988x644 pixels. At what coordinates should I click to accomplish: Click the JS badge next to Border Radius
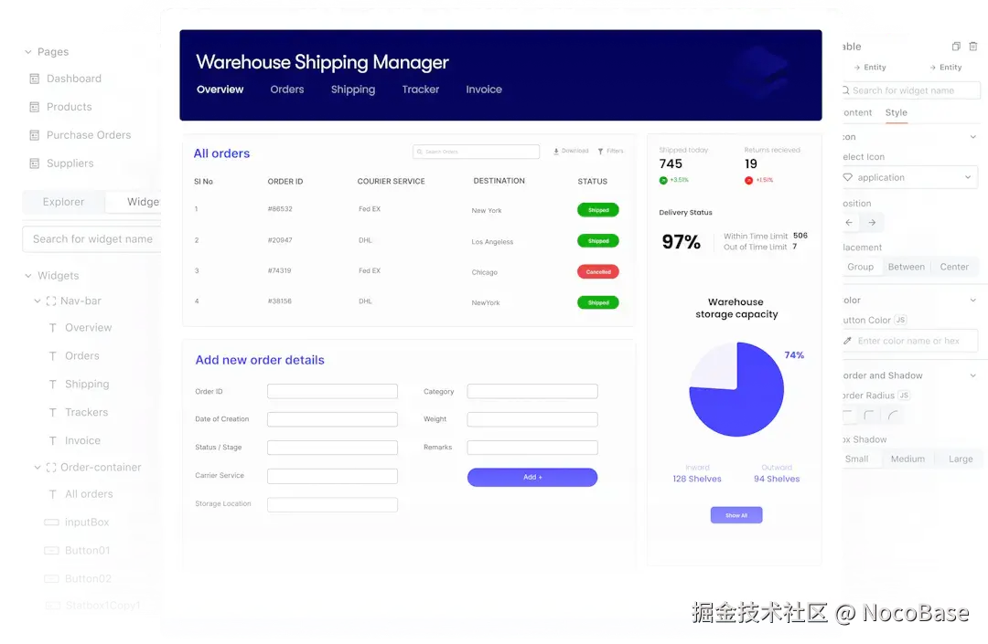(x=904, y=395)
